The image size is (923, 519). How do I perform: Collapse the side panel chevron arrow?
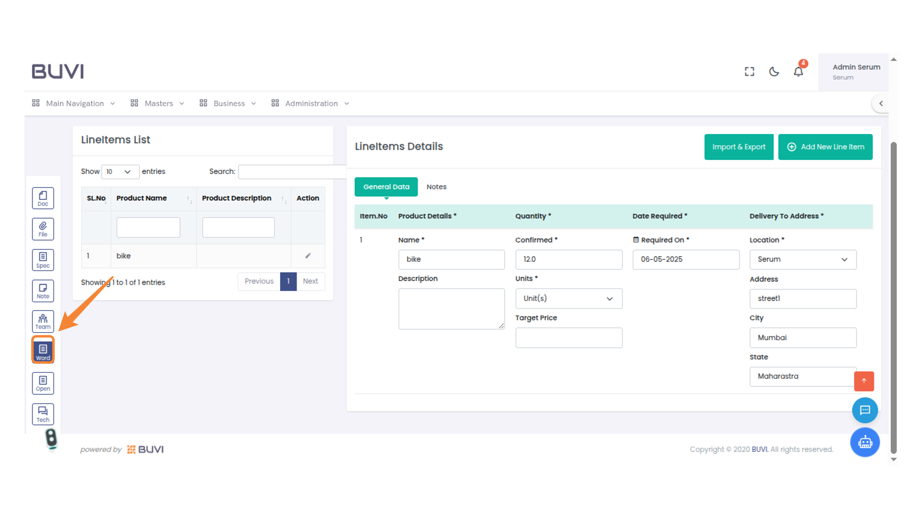(x=881, y=103)
